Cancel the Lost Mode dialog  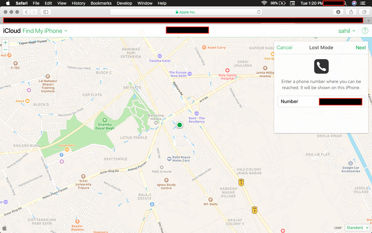(x=285, y=48)
